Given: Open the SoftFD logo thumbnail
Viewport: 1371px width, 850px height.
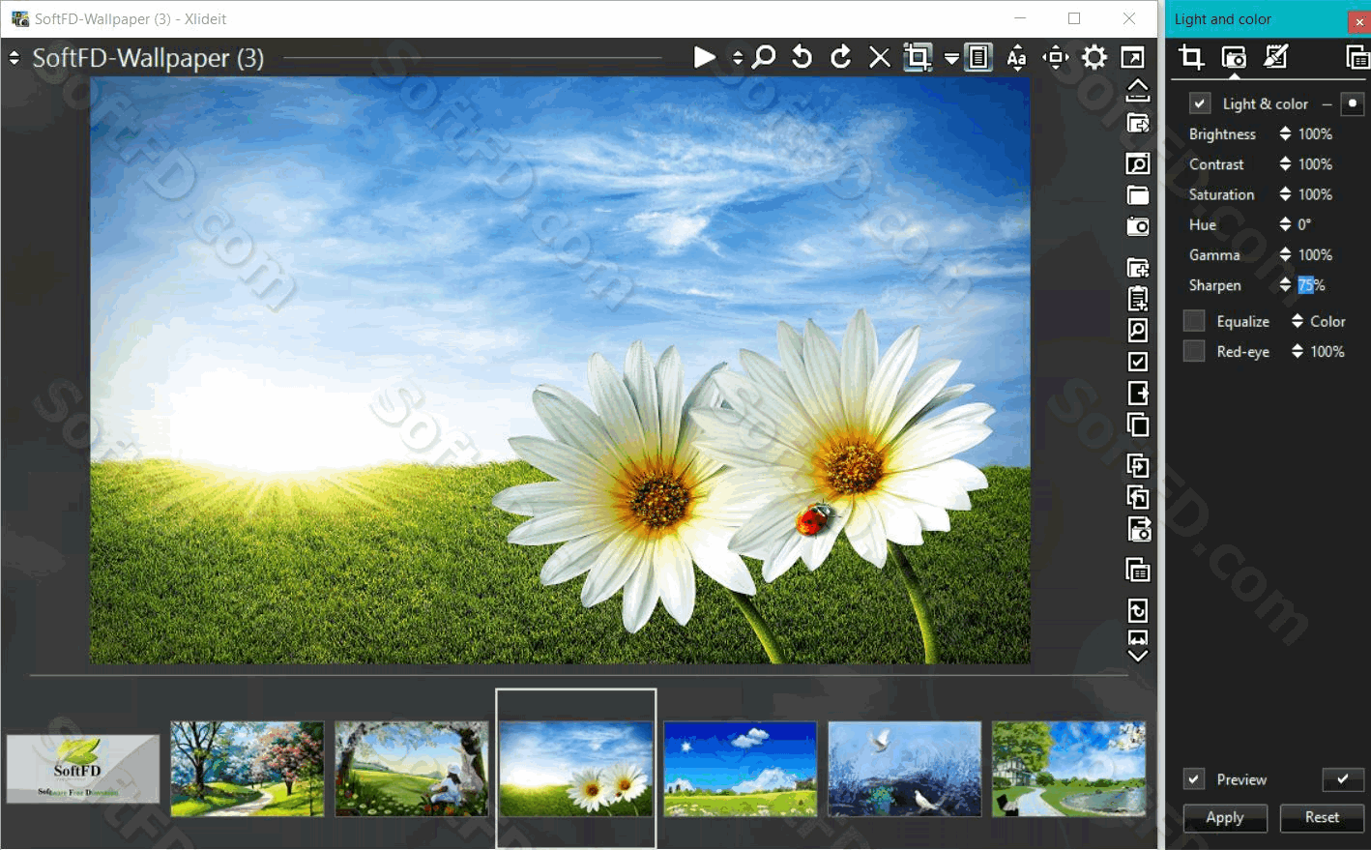Looking at the screenshot, I should [x=83, y=769].
